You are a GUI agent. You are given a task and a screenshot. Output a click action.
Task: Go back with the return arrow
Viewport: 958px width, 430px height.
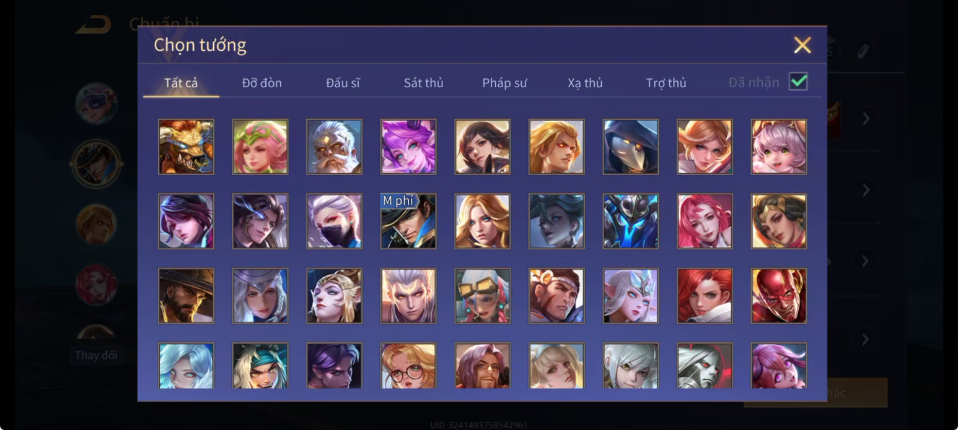coord(94,25)
